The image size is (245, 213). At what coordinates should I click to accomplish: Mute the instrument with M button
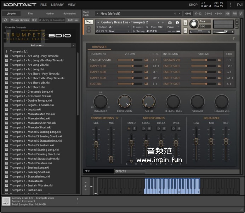(x=186, y=31)
